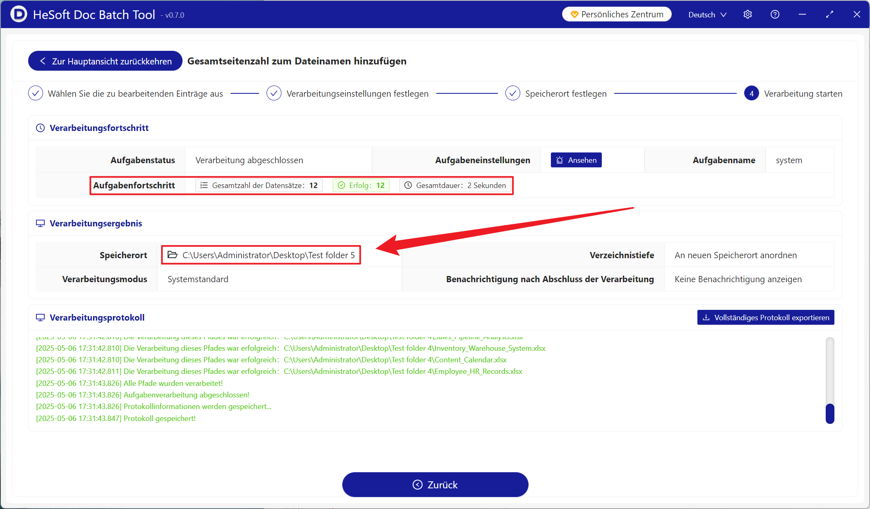Open Persönliches Zentrum
This screenshot has width=870, height=509.
tap(617, 14)
